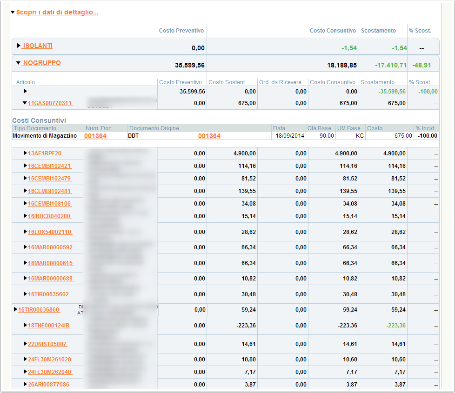The width and height of the screenshot is (455, 393).
Task: Collapse the NOGRUPPO group arrow
Action: 19,63
